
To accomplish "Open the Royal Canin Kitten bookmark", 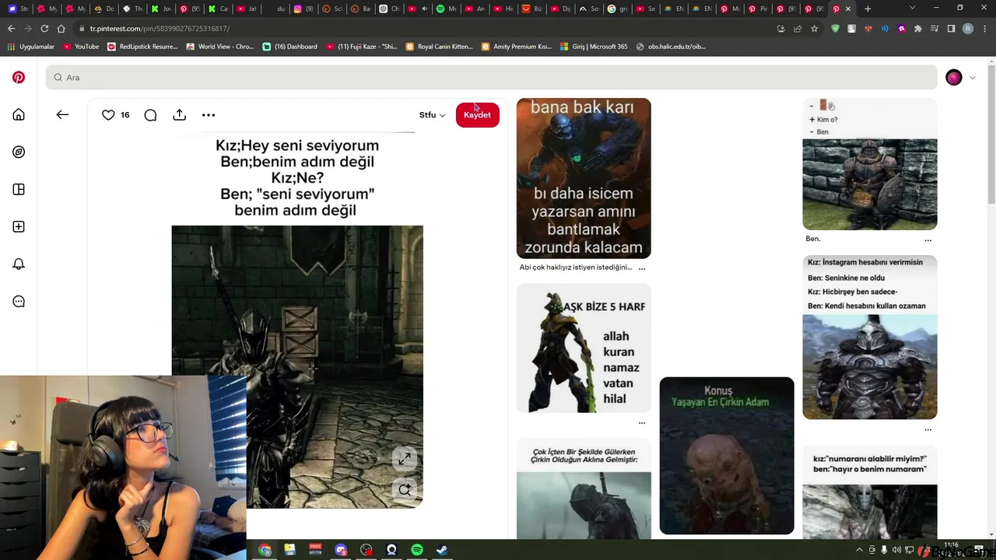I will pyautogui.click(x=439, y=47).
